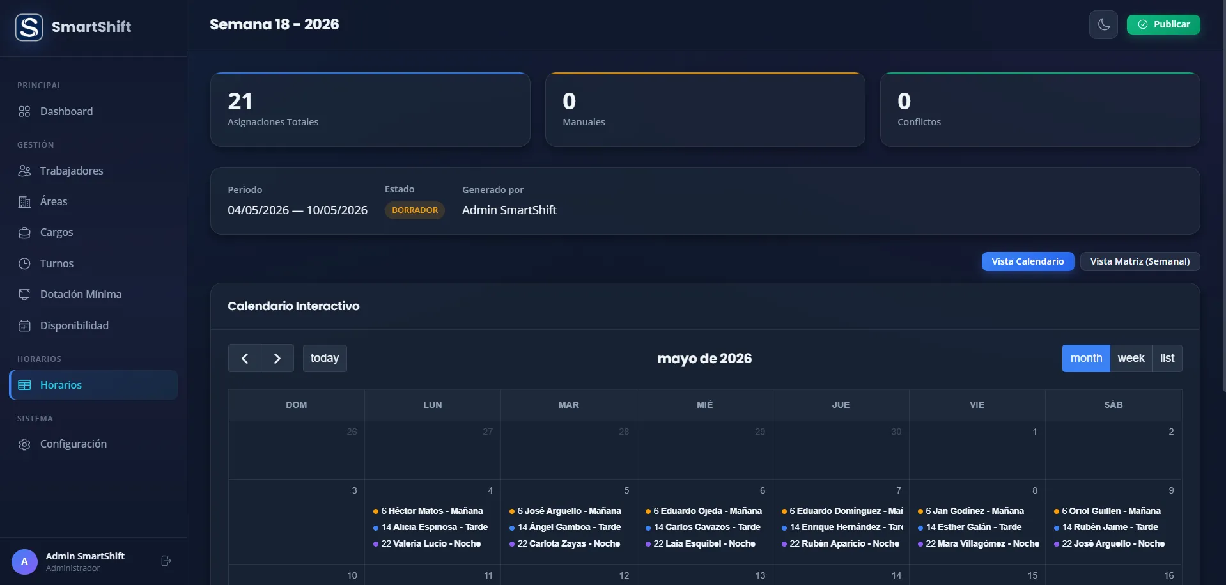1226x585 pixels.
Task: Switch calendar to list view
Action: 1167,358
